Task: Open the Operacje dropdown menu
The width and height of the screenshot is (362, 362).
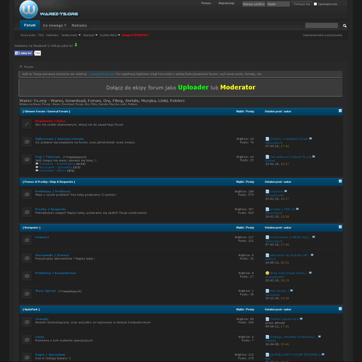Action: pos(90,35)
